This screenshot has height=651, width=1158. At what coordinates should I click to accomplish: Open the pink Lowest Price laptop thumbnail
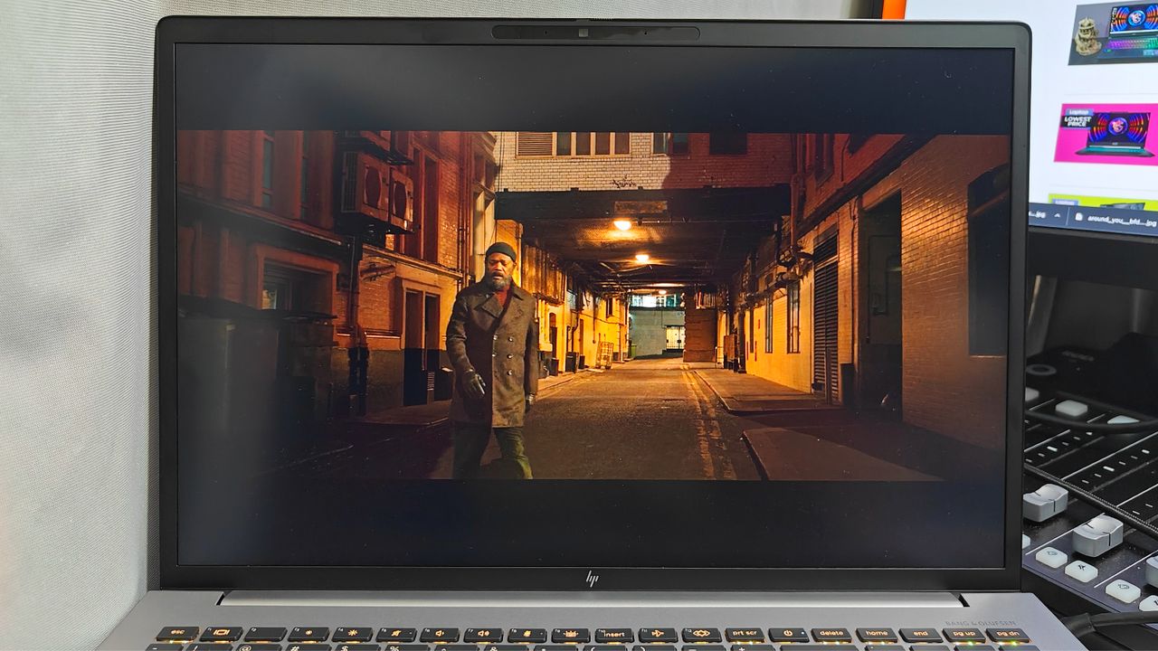(x=1106, y=133)
